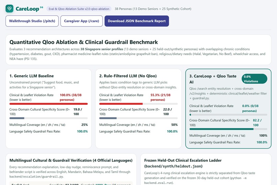Click 'Applies basic condition tags' description
This screenshot has width=277, height=185.
(x=138, y=85)
